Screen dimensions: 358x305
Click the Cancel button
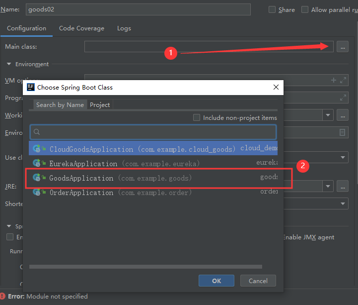click(x=258, y=281)
